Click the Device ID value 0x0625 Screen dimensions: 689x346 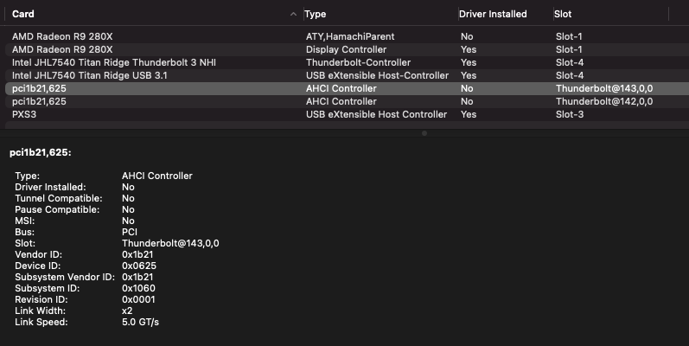tap(138, 266)
